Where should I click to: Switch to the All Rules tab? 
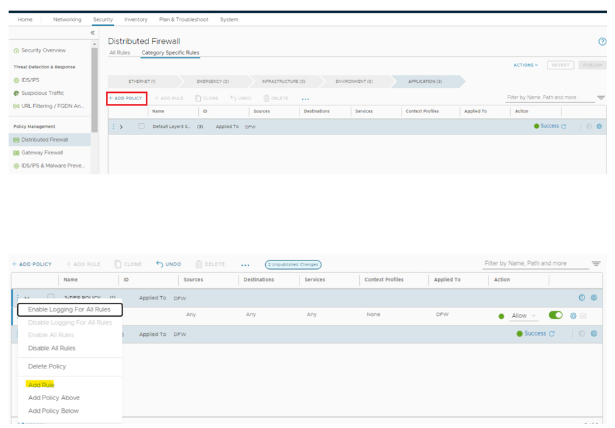tap(120, 52)
